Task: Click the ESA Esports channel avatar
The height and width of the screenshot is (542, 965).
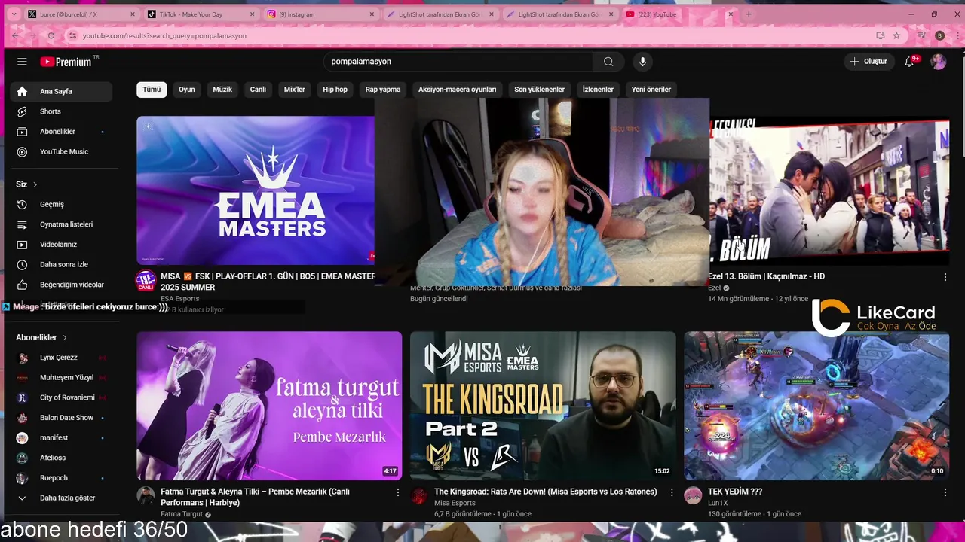Action: tap(146, 281)
